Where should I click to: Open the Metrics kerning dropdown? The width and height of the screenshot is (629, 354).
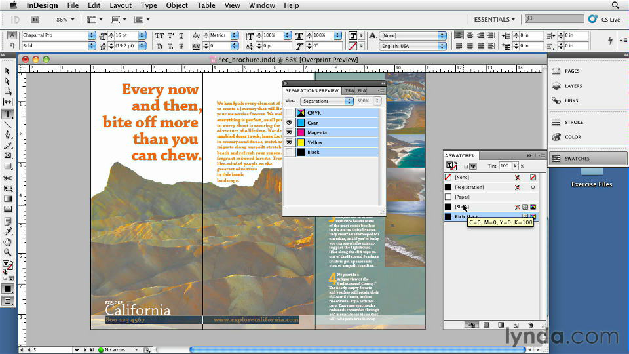click(235, 35)
